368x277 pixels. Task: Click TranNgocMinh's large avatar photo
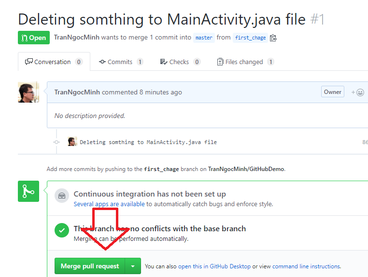[28, 92]
